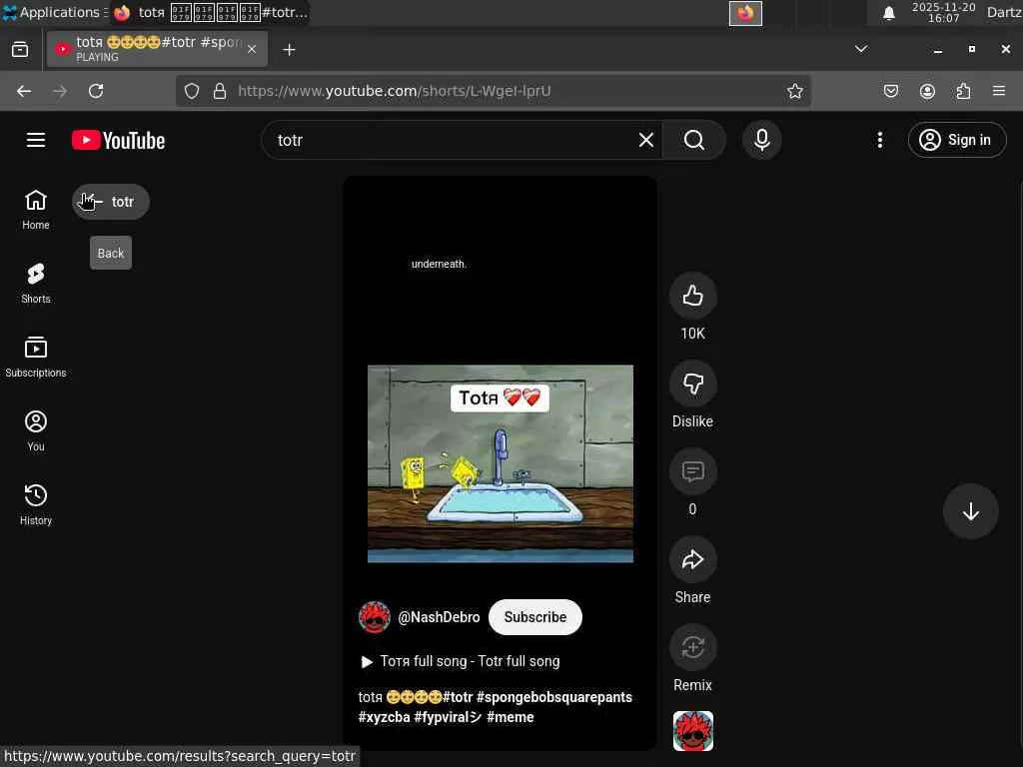Clear the search box with the X
1023x767 pixels.
[646, 140]
